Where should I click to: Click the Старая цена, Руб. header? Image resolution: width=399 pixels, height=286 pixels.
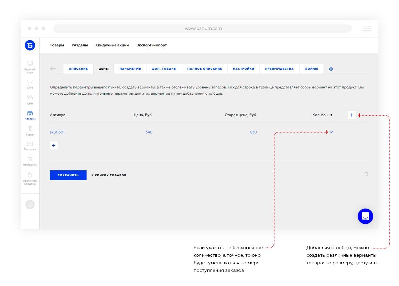click(241, 115)
